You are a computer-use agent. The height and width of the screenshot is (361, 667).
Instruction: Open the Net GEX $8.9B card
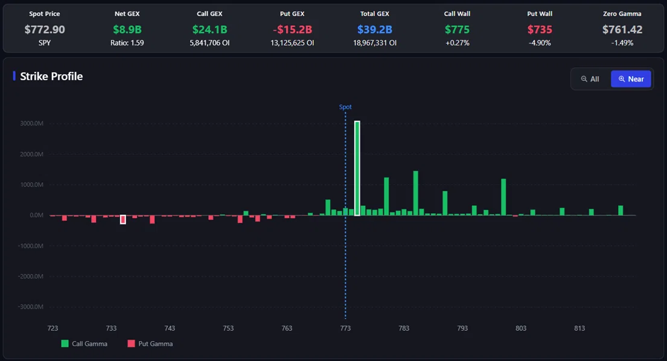pyautogui.click(x=127, y=28)
